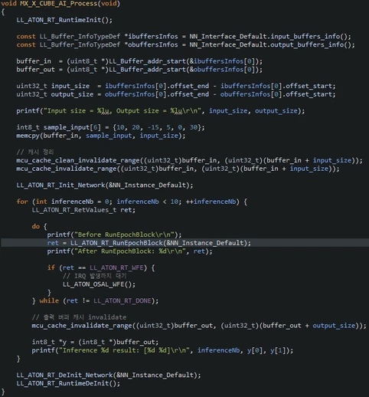Click the buffer_in assignment line
This screenshot has height=397, width=369.
[x=139, y=61]
